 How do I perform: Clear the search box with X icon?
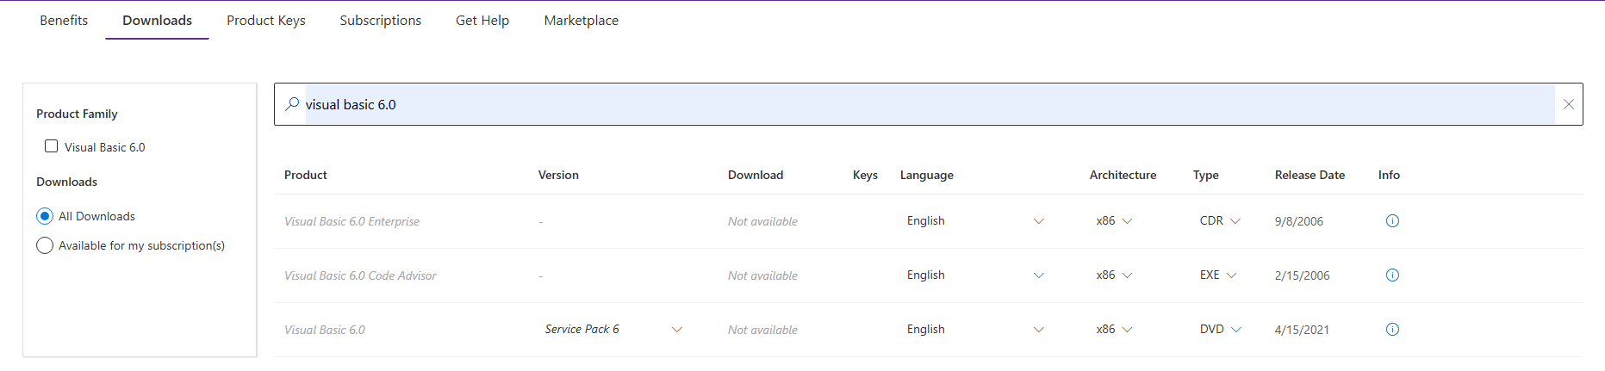click(x=1568, y=104)
